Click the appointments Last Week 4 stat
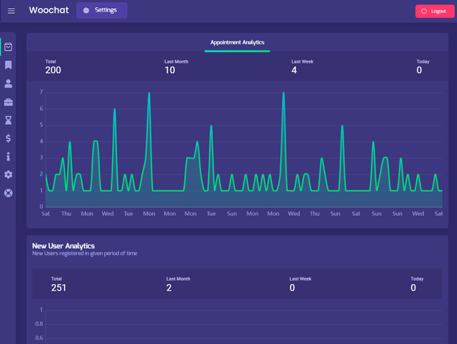The image size is (457, 344). coord(302,67)
